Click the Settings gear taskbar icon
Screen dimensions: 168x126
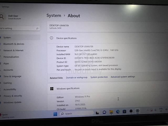point(138,111)
